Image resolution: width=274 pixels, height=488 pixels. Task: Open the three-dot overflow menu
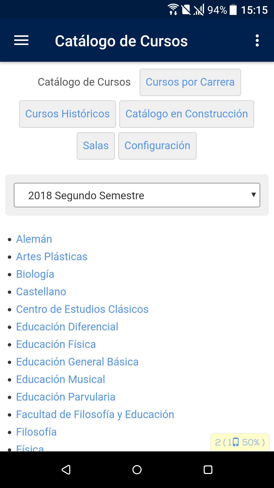(x=257, y=41)
